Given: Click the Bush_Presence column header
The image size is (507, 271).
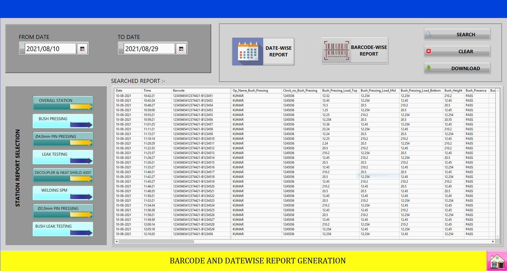Looking at the screenshot, I should pos(476,90).
